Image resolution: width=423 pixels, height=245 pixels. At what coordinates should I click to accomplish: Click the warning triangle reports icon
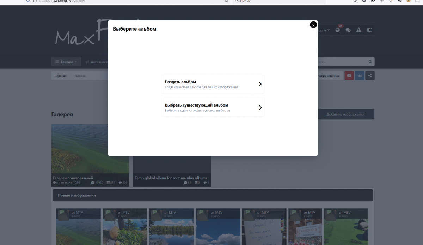358,30
